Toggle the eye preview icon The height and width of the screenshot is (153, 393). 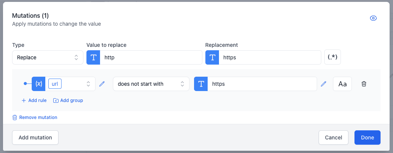click(x=373, y=18)
